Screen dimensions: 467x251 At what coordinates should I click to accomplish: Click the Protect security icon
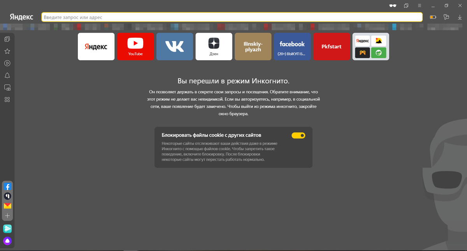pos(446,17)
